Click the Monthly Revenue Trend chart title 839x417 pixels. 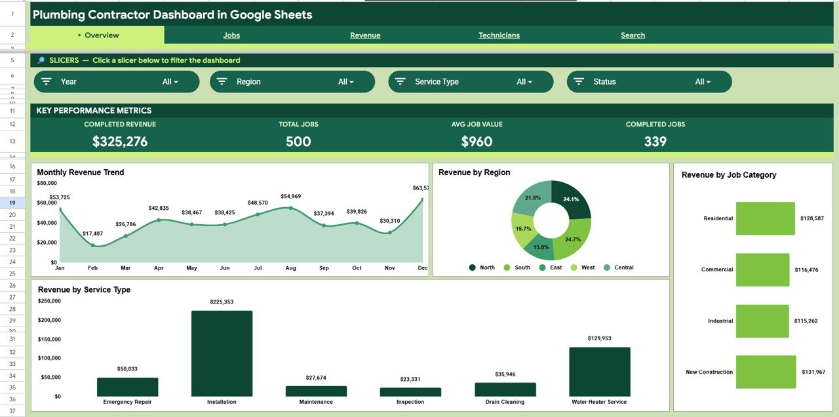[81, 172]
